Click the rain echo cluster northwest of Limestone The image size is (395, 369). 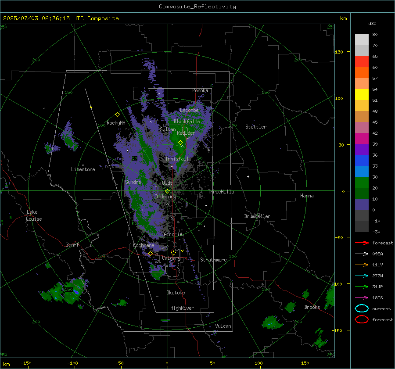tap(68, 135)
